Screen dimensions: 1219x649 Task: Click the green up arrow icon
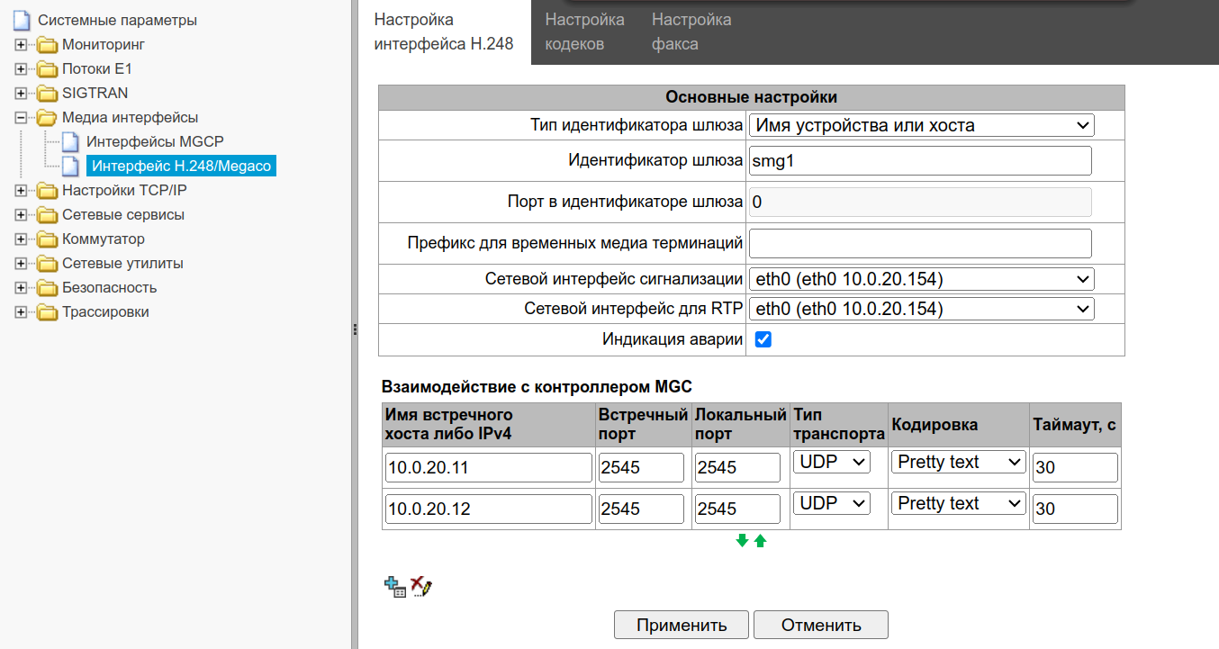(760, 541)
